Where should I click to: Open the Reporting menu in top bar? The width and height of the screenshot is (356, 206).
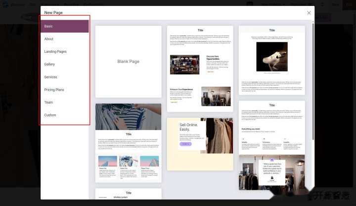click(71, 4)
